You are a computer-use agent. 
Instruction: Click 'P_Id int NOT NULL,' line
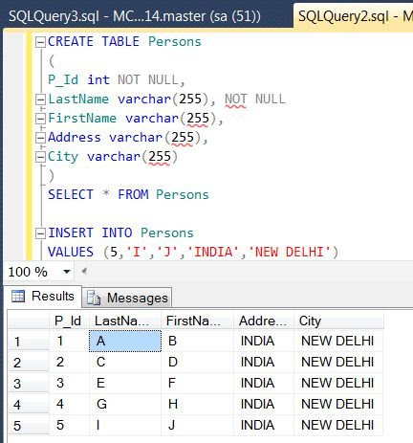coord(117,80)
